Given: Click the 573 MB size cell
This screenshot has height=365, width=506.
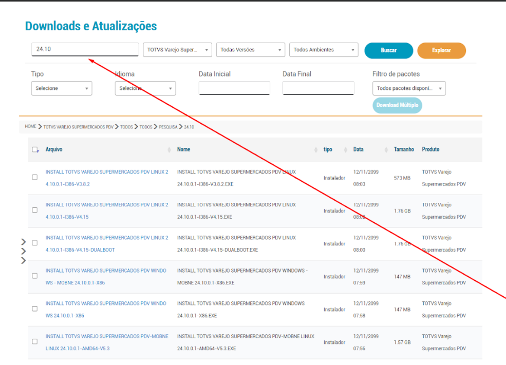Looking at the screenshot, I should point(402,178).
